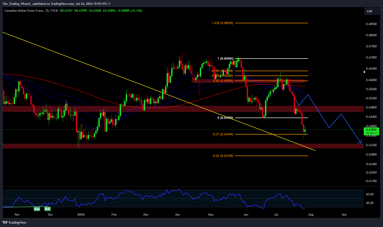Click the 0.68500 price axis label
Image resolution: width=383 pixels, height=227 pixels.
click(371, 24)
